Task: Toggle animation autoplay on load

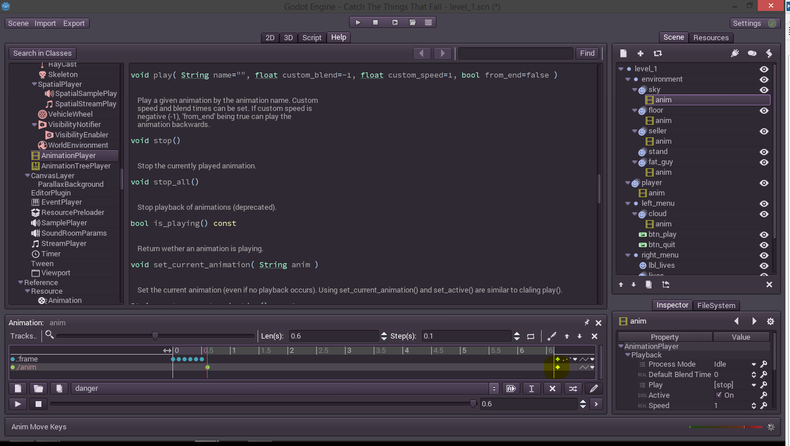Action: [x=511, y=389]
